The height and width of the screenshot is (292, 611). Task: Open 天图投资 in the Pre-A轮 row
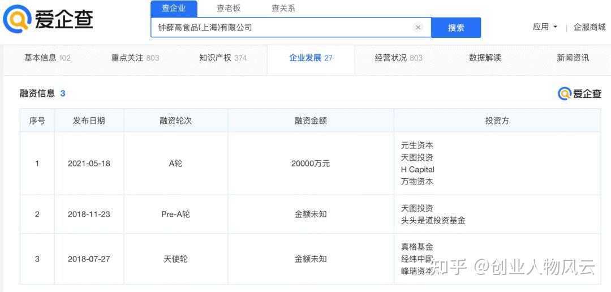pyautogui.click(x=417, y=208)
